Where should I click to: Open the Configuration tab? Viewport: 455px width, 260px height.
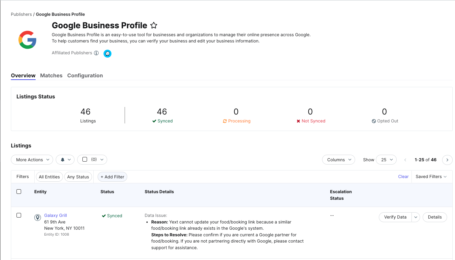85,75
